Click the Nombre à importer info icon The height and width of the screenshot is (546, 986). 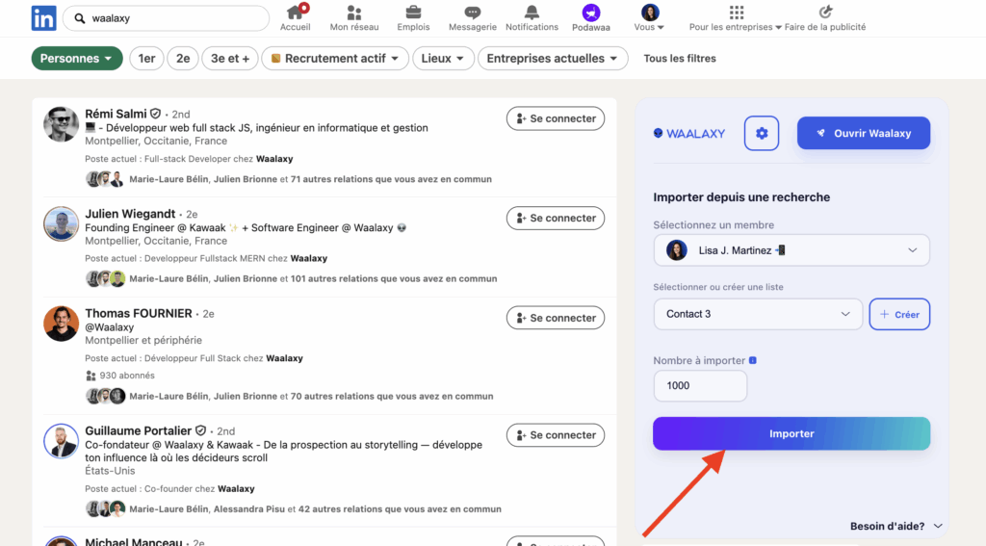coord(753,360)
